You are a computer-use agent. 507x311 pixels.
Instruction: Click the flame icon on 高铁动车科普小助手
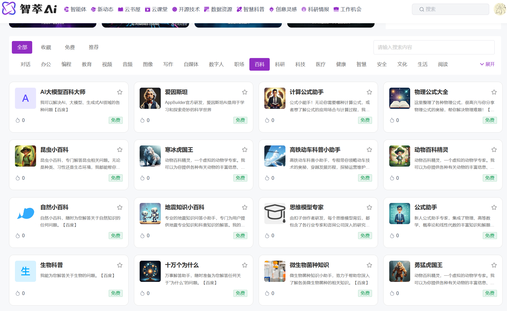267,178
